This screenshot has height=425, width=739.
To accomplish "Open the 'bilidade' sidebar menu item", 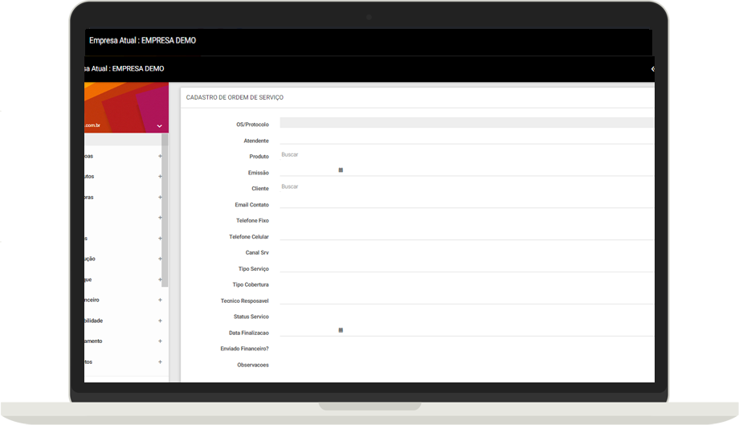I will coord(93,321).
